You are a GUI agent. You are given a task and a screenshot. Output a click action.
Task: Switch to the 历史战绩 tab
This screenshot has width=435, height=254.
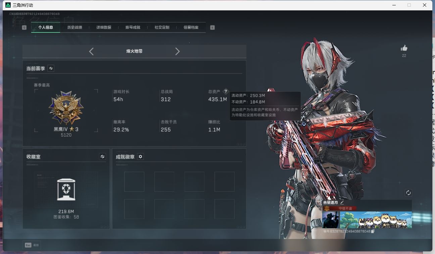75,27
